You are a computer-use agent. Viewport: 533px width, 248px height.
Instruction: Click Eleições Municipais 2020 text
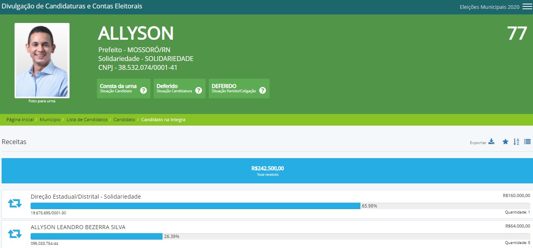tap(490, 7)
